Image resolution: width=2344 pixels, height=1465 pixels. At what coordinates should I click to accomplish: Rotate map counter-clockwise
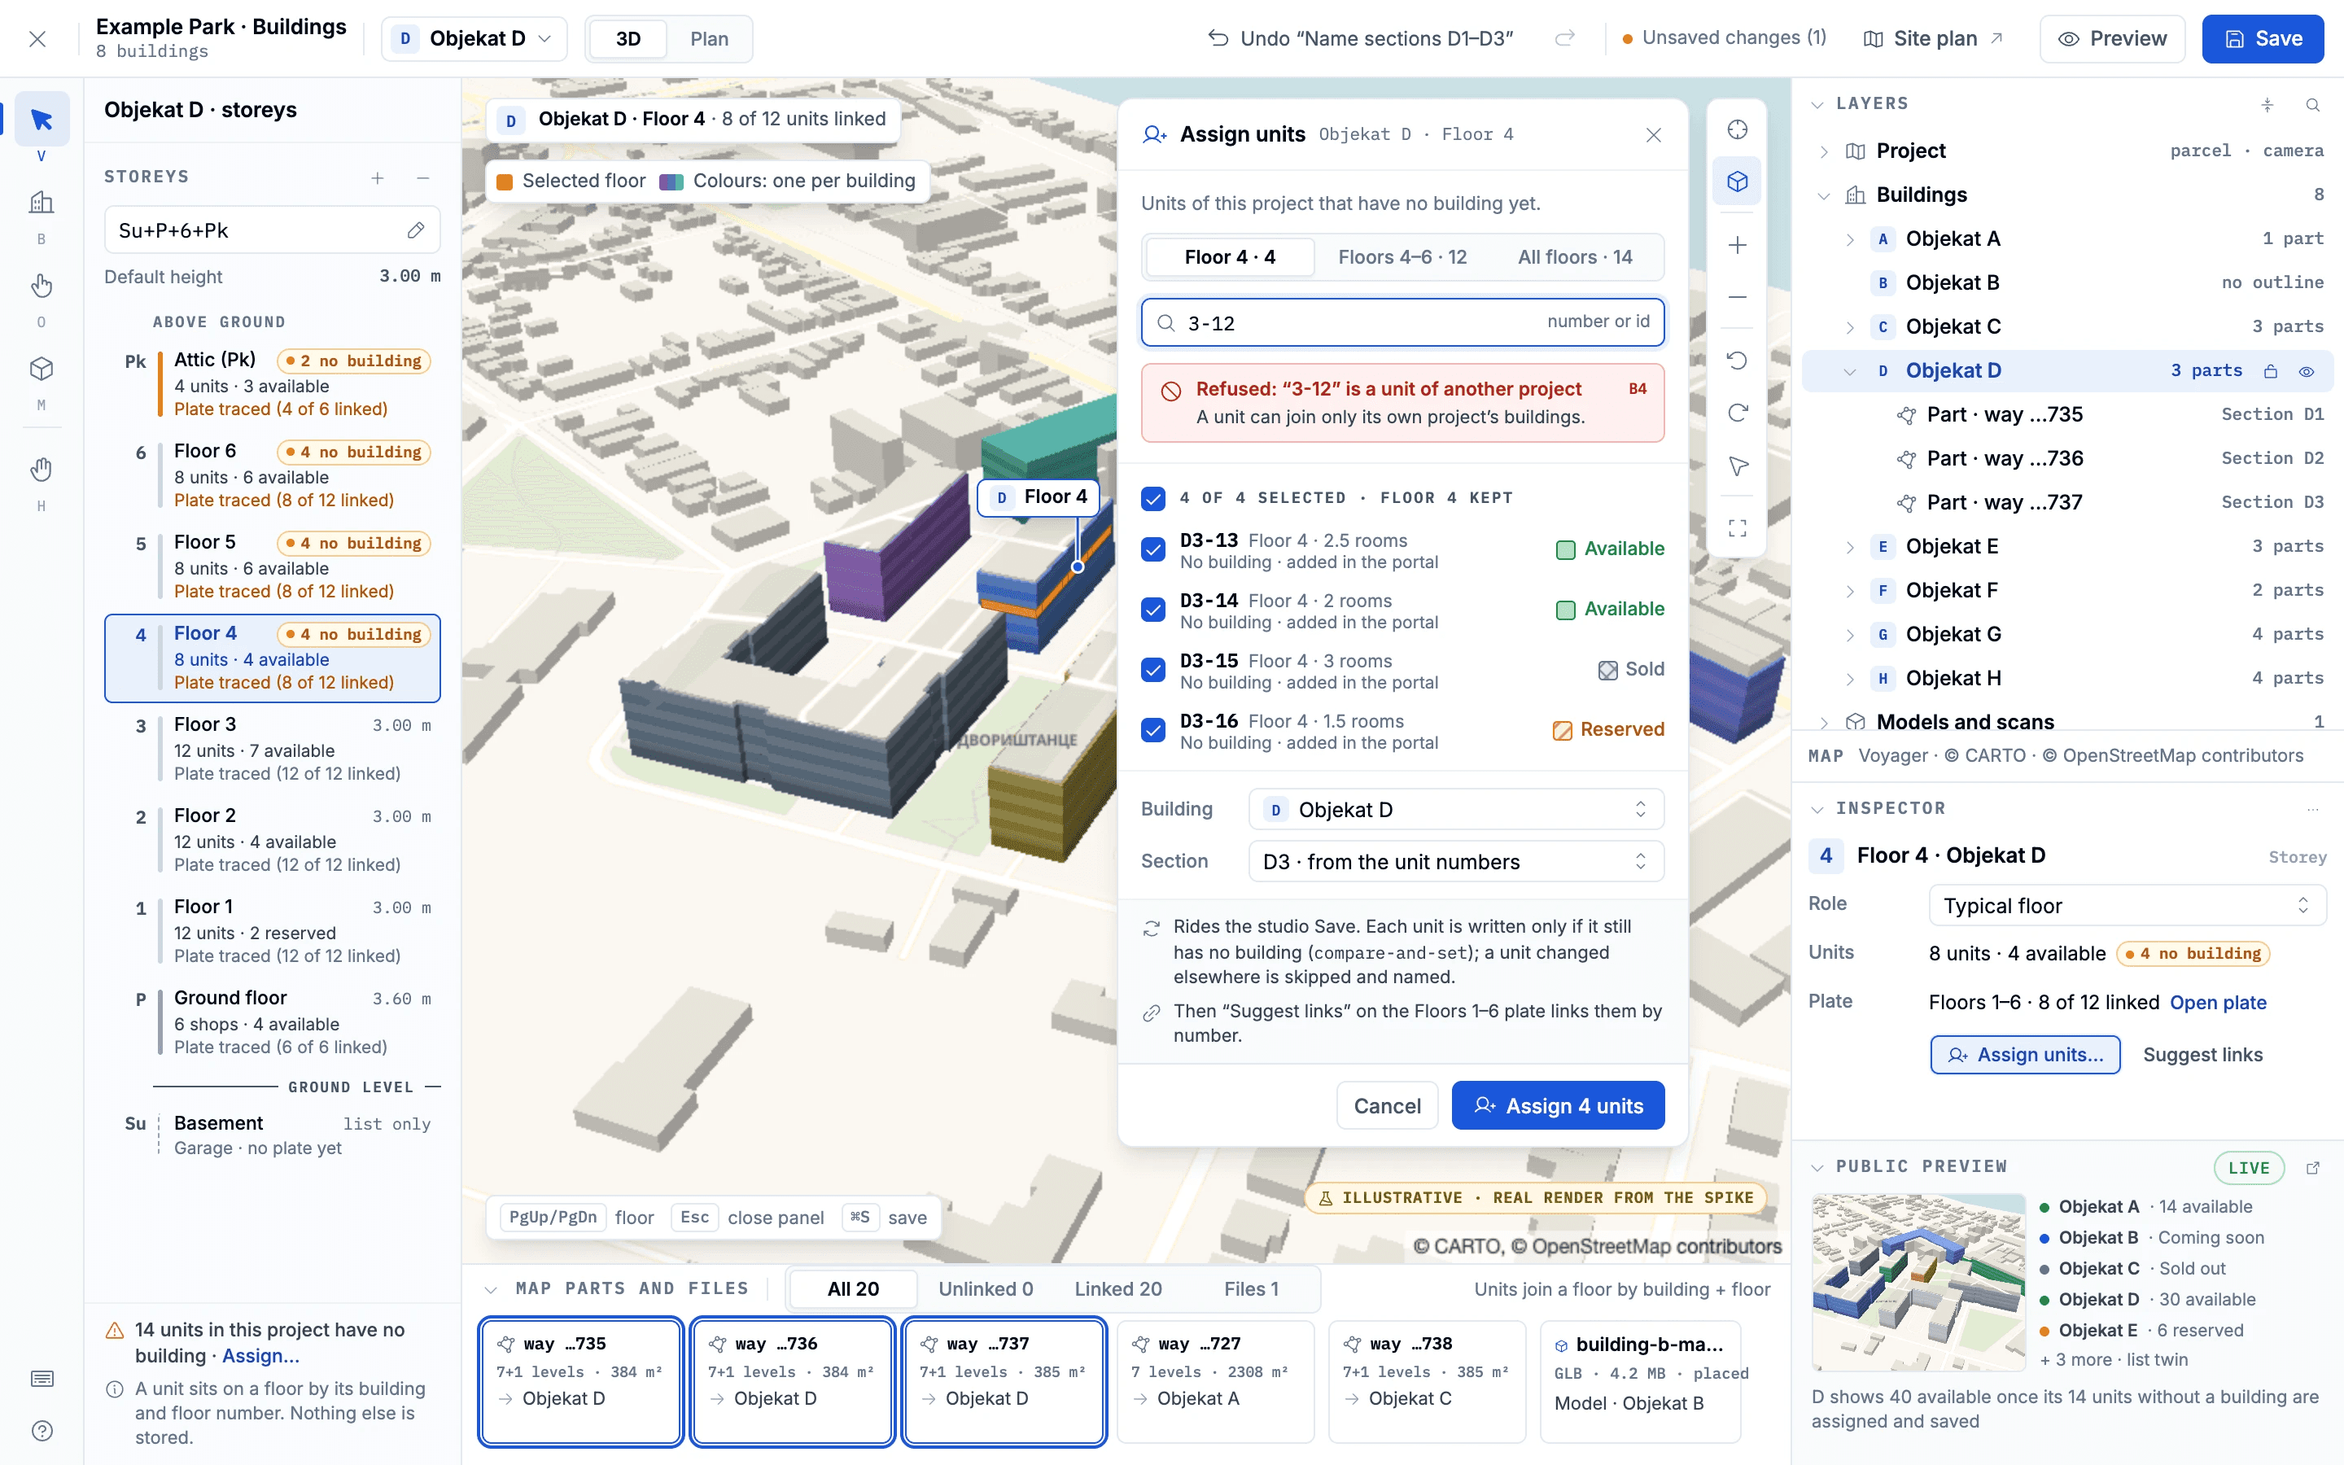coord(1738,361)
